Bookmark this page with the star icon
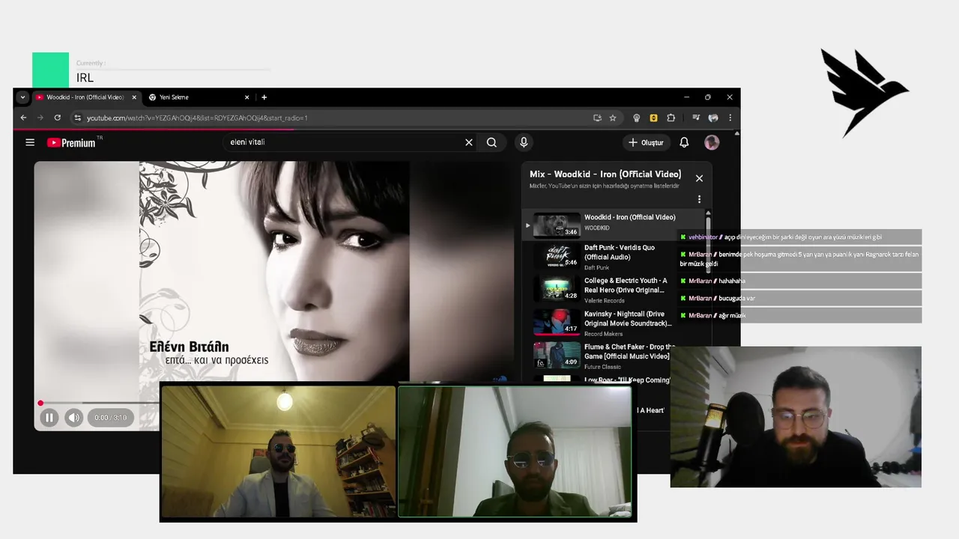 tap(613, 118)
